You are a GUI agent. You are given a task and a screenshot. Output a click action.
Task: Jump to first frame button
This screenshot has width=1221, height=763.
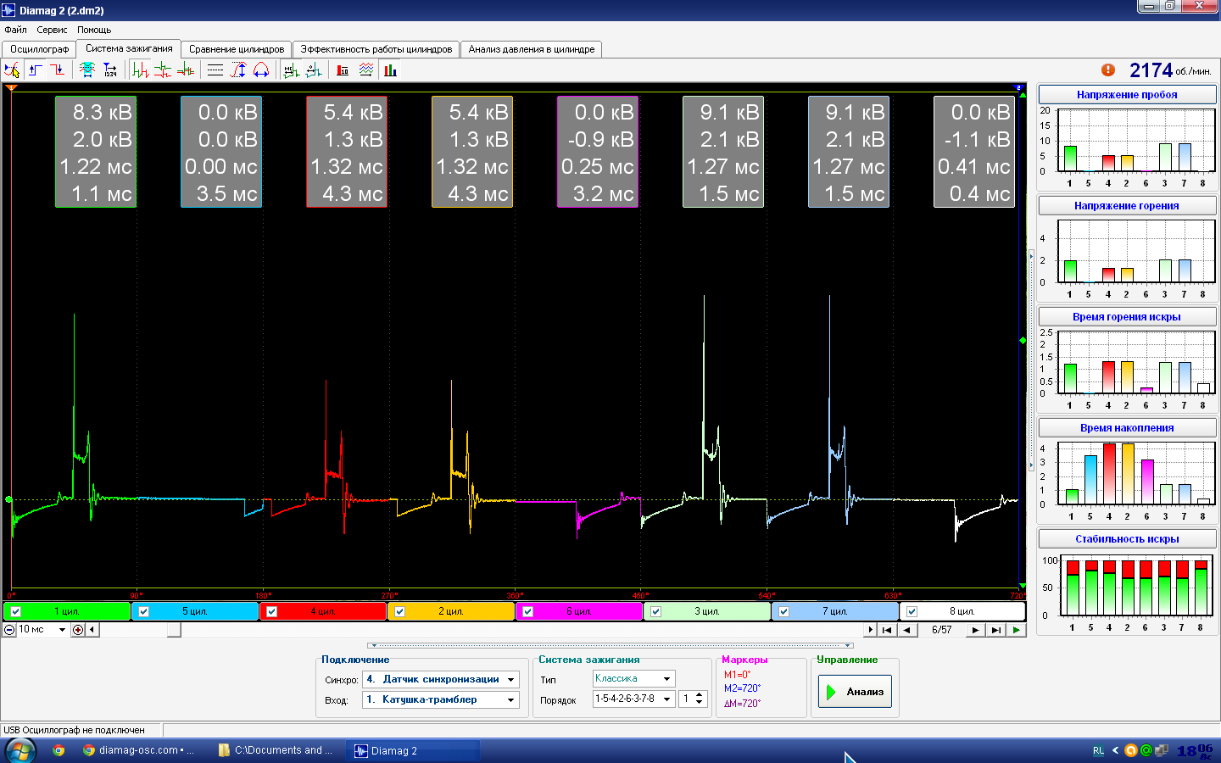coord(887,630)
